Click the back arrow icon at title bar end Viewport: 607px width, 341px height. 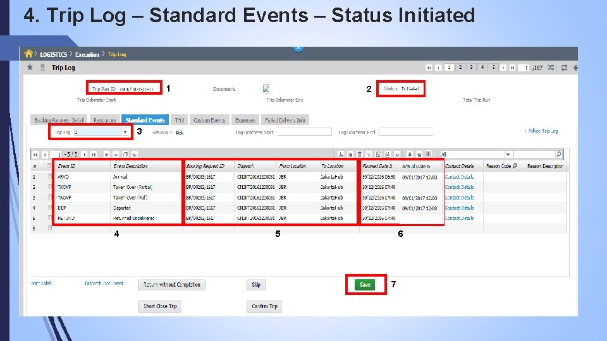coord(575,68)
